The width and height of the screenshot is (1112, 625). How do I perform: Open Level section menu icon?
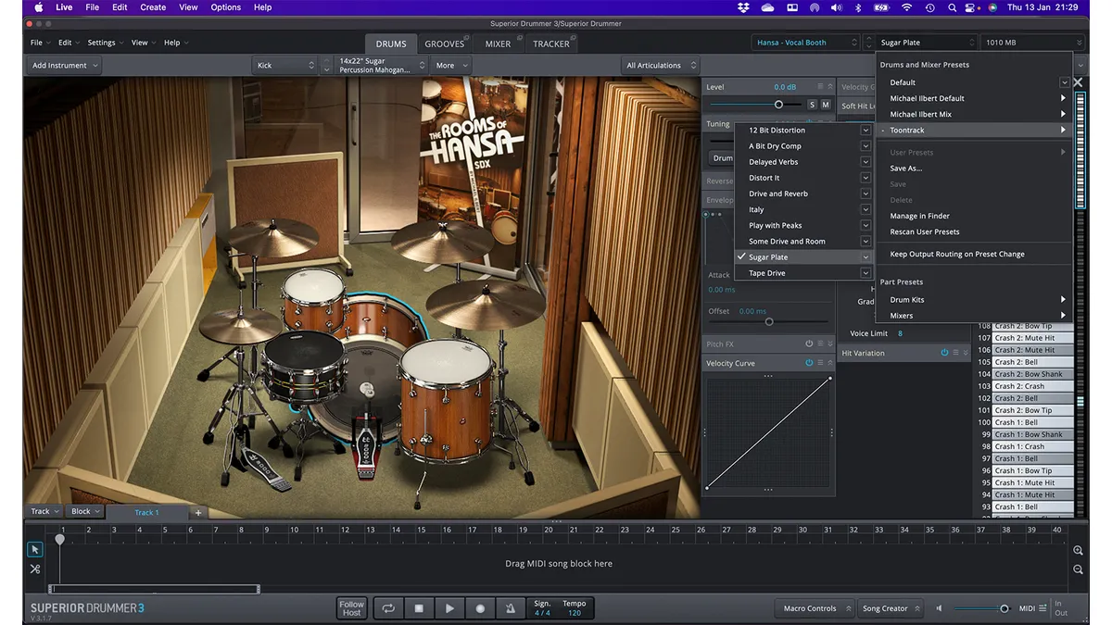point(820,87)
